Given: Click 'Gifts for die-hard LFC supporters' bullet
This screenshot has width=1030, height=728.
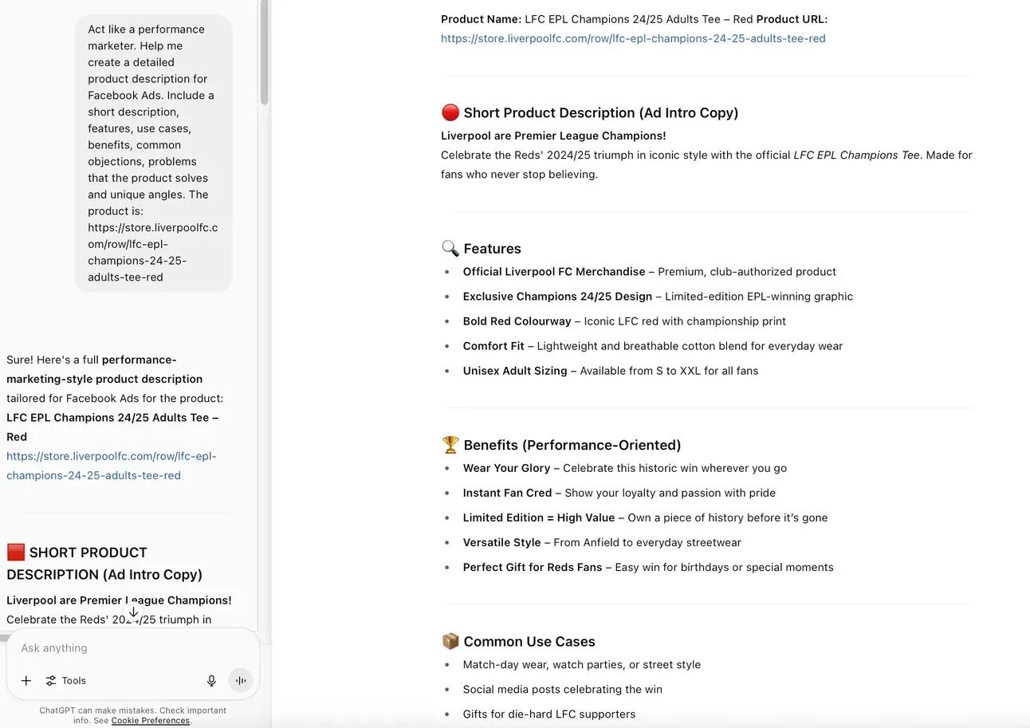Looking at the screenshot, I should pos(548,714).
